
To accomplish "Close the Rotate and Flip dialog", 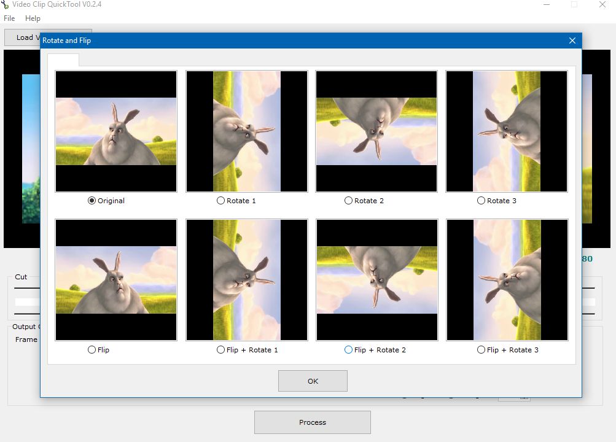I will pos(572,41).
